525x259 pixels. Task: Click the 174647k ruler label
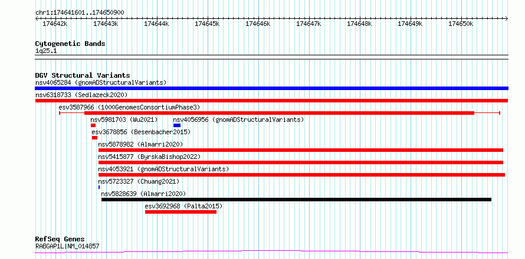tap(309, 24)
